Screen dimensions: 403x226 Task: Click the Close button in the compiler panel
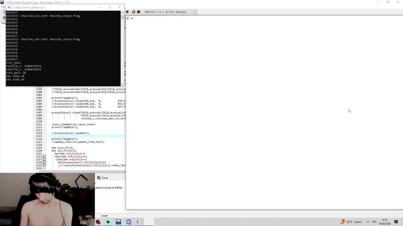(x=103, y=178)
